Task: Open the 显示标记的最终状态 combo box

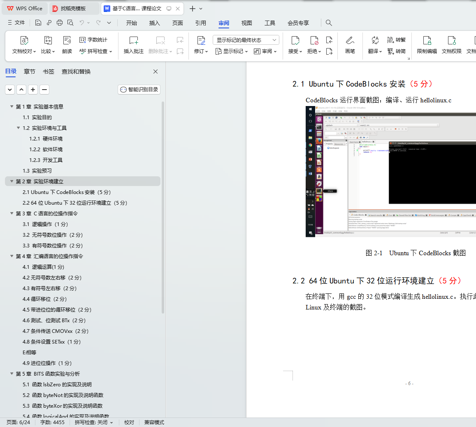Action: 246,40
